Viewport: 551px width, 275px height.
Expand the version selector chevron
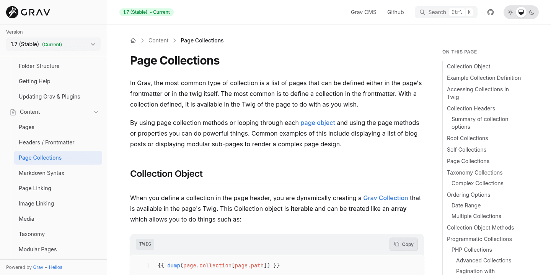click(x=93, y=44)
